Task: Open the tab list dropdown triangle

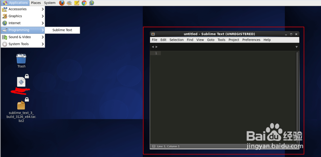Action: tap(296, 47)
